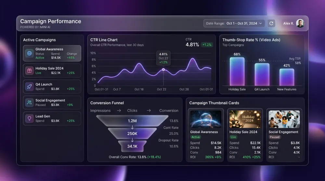Viewport: 325px width, 181px height.
Task: Click the 984 Conv value on Global Awareness card
Action: pos(218,152)
